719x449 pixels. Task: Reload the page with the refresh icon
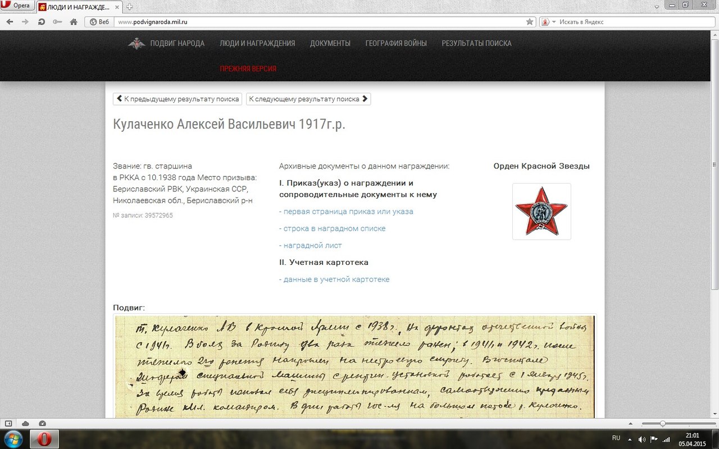(x=41, y=22)
